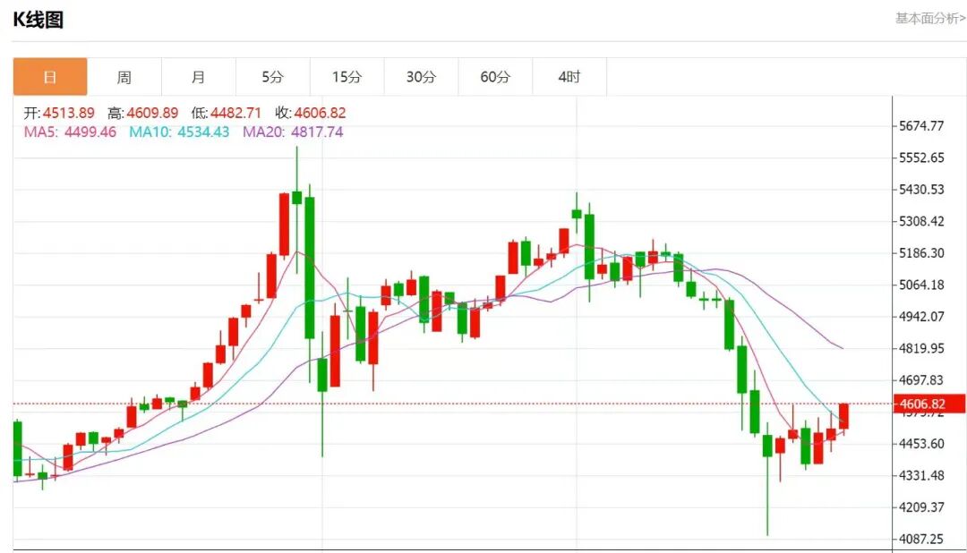Select the 日 daily chart tab
This screenshot has width=967, height=553.
[50, 77]
